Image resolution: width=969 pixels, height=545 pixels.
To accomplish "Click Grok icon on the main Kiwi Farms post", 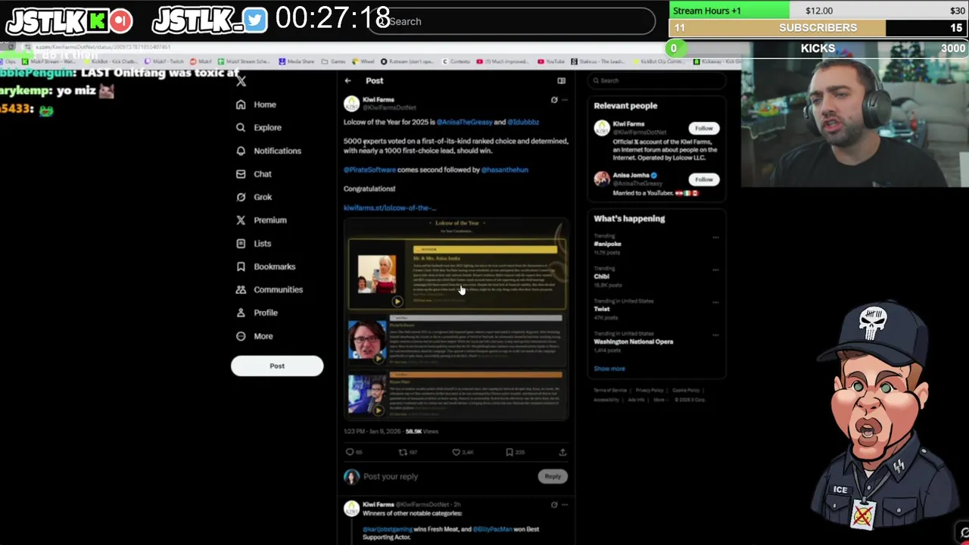I will click(x=554, y=100).
